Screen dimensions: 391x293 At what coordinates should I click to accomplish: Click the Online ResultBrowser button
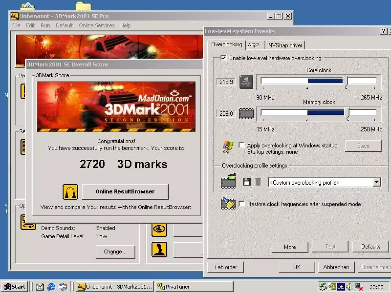125,192
